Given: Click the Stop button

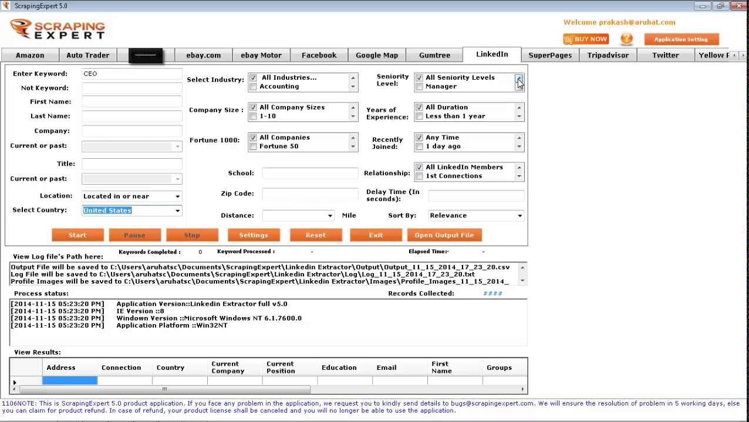Looking at the screenshot, I should 192,235.
